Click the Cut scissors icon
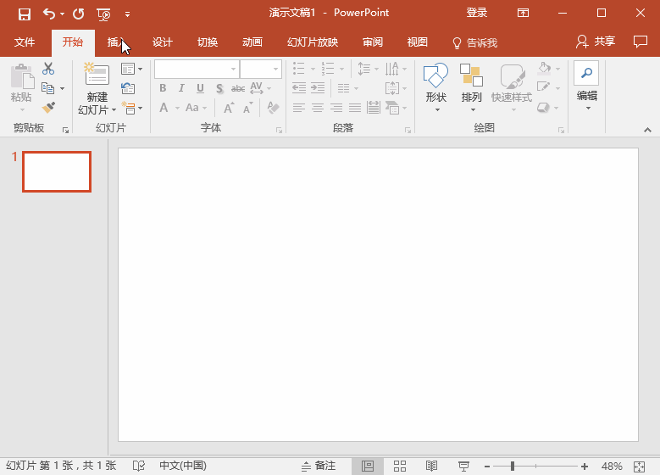The height and width of the screenshot is (475, 660). [48, 69]
